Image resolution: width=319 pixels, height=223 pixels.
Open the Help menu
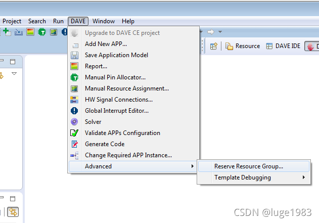[128, 21]
